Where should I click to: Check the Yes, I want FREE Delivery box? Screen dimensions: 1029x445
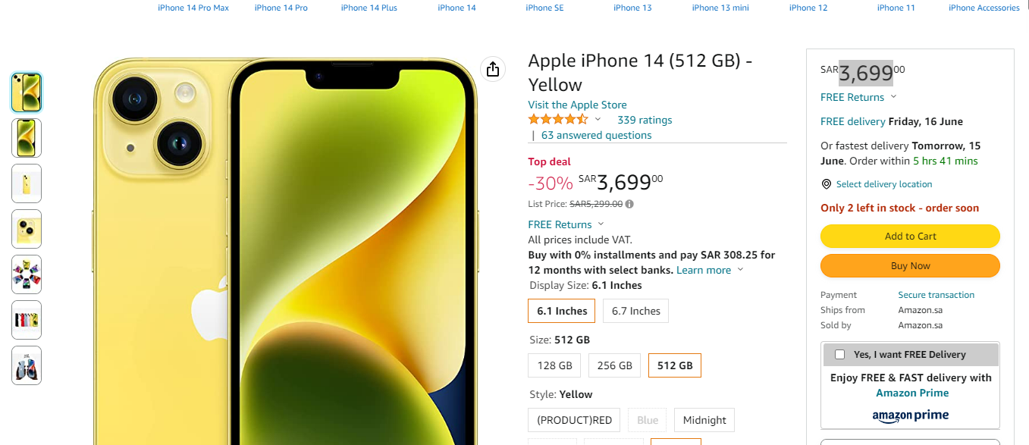[x=839, y=354]
